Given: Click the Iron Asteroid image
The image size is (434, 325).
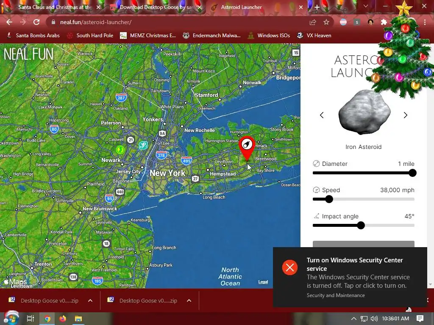Looking at the screenshot, I should pyautogui.click(x=364, y=113).
